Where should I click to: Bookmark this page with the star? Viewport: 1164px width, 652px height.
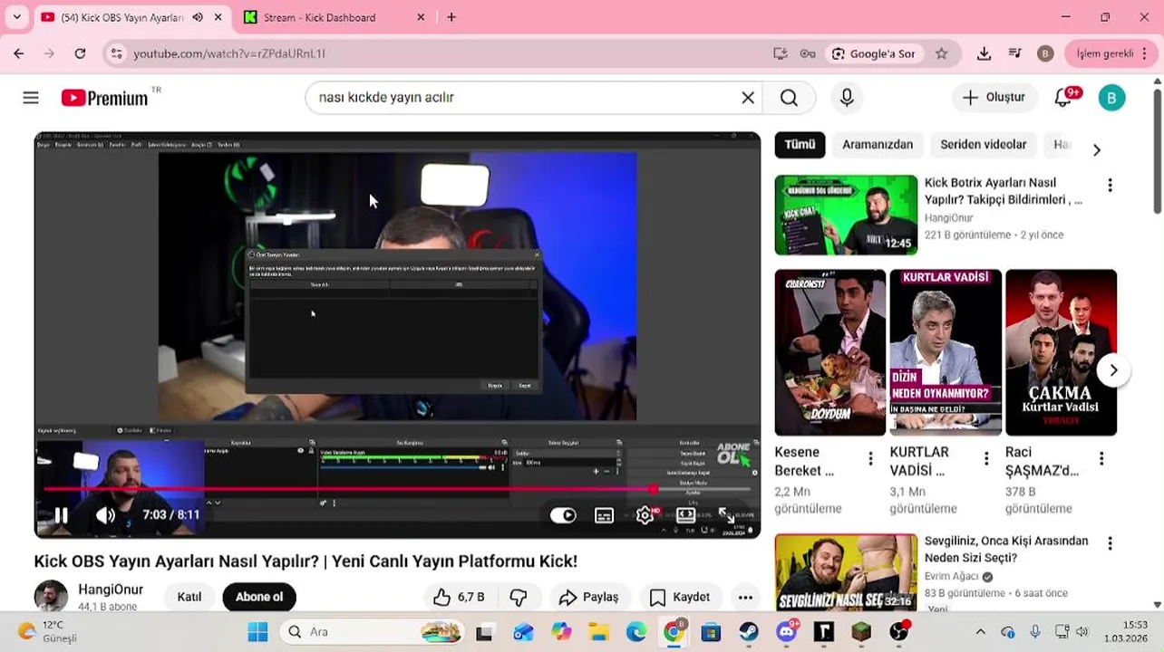(x=942, y=53)
